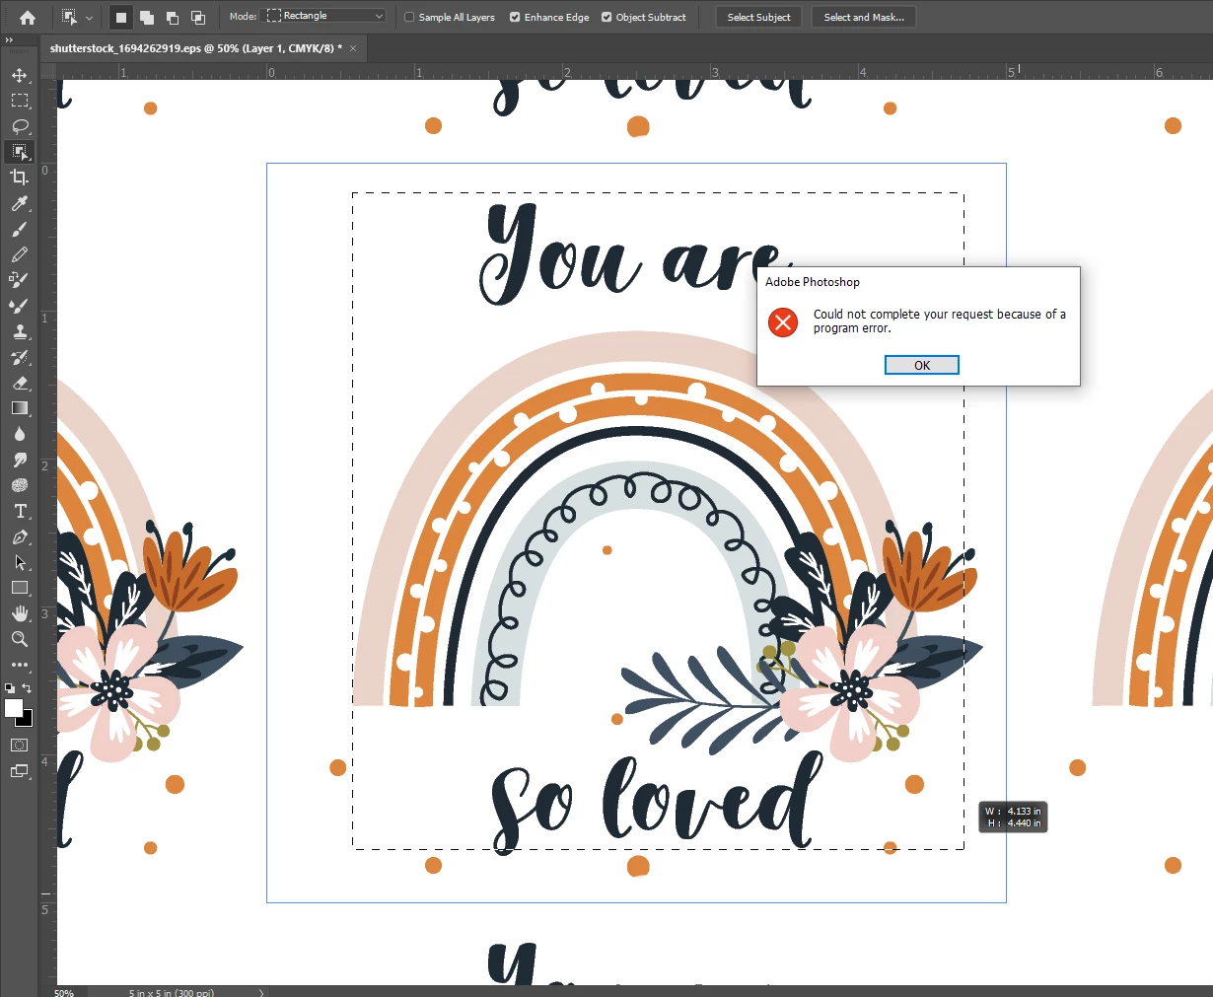
Task: Enable the Sample All Layers checkbox
Action: click(x=409, y=17)
